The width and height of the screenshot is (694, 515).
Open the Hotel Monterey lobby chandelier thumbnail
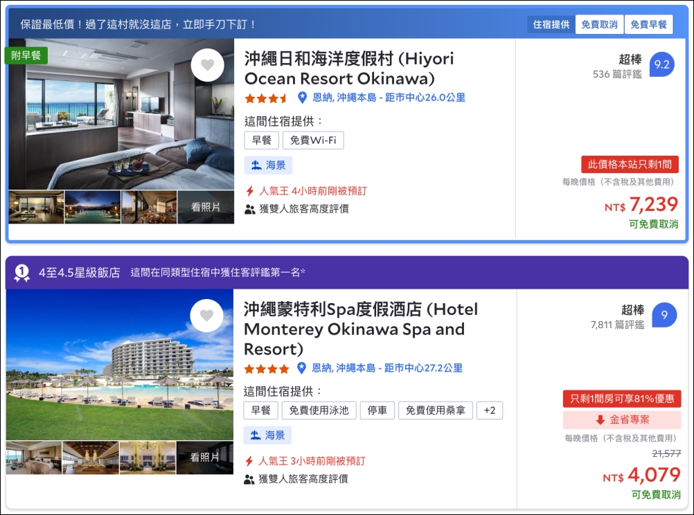(91, 458)
